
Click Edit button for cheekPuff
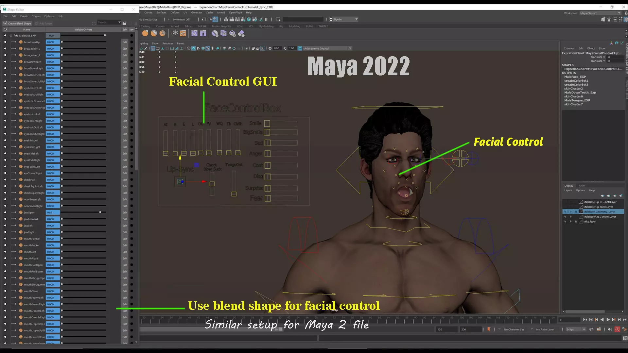[x=125, y=180]
